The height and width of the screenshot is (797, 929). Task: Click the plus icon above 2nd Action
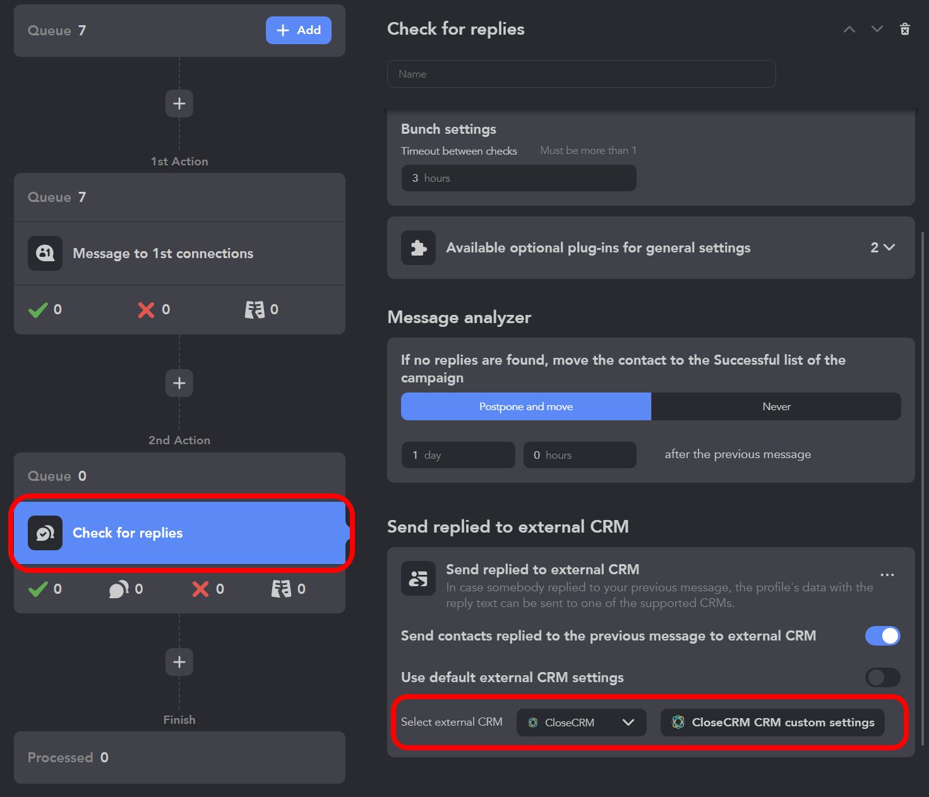pos(179,383)
